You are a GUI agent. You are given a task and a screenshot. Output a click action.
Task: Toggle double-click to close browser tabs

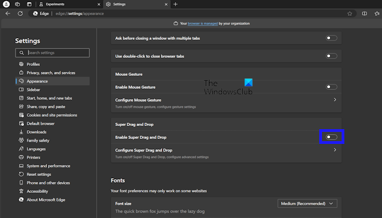point(331,56)
